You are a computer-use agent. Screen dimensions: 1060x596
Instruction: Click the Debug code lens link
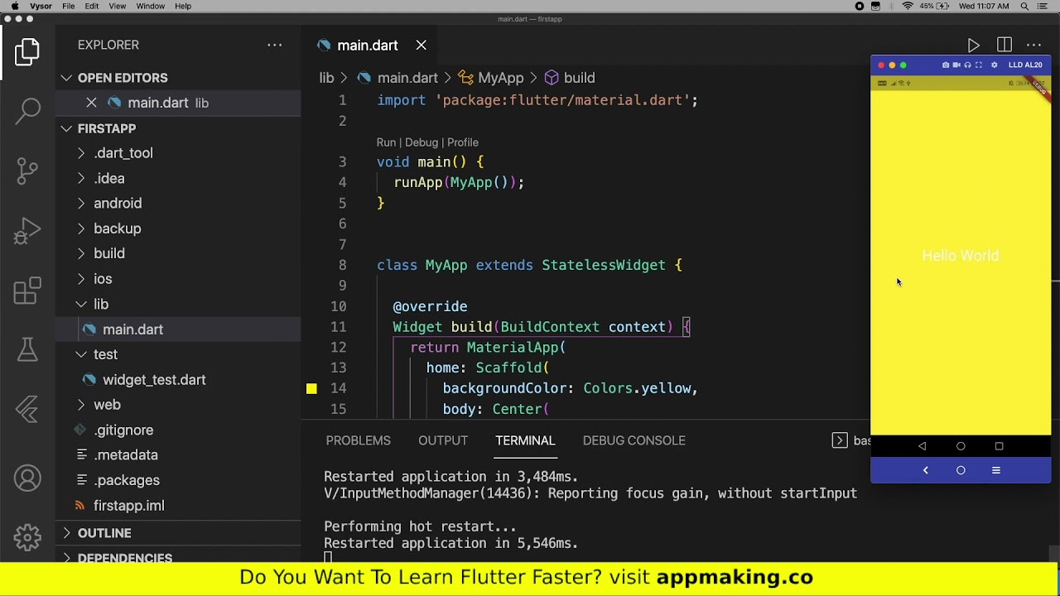pos(422,142)
